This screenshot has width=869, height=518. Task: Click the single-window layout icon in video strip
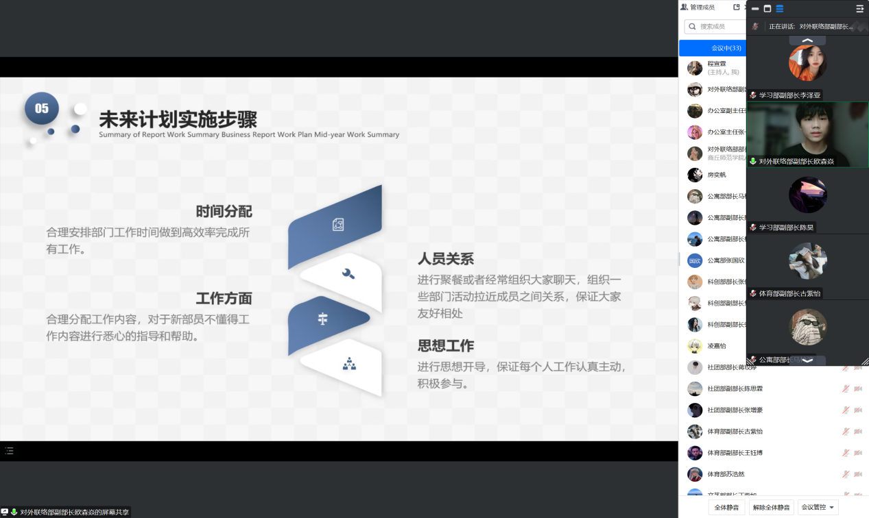click(x=767, y=9)
